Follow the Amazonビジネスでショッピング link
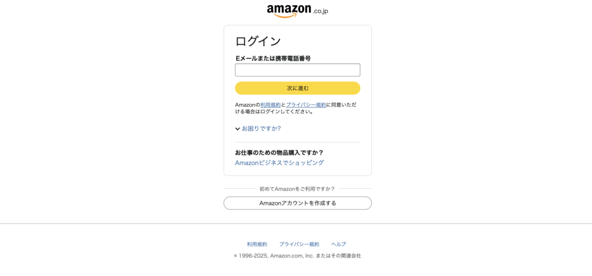 [279, 163]
